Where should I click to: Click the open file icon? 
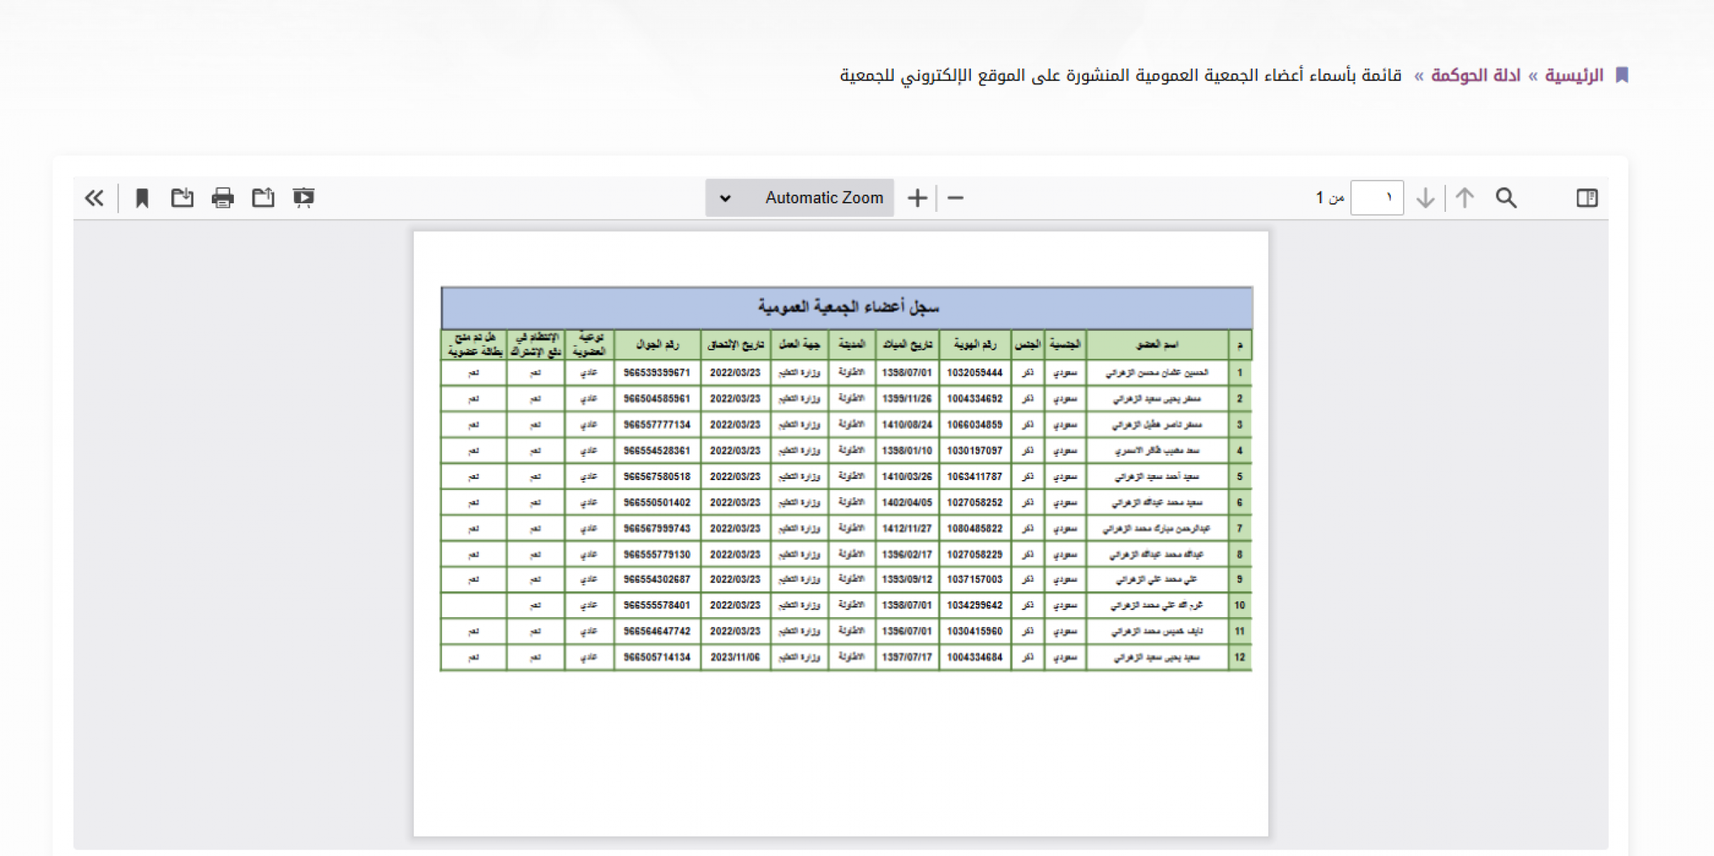263,198
